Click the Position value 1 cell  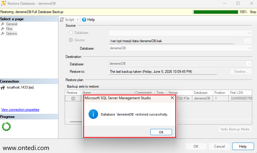tap(221, 98)
